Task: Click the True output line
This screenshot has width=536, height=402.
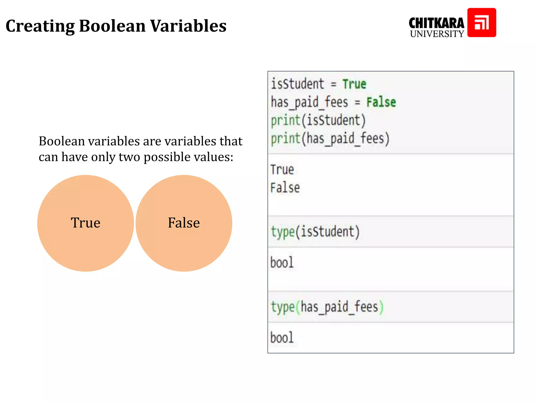Action: point(282,170)
